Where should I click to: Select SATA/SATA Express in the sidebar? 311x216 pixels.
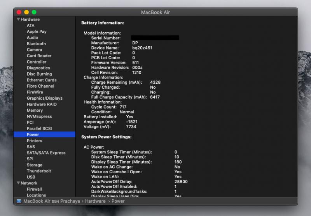click(x=46, y=153)
